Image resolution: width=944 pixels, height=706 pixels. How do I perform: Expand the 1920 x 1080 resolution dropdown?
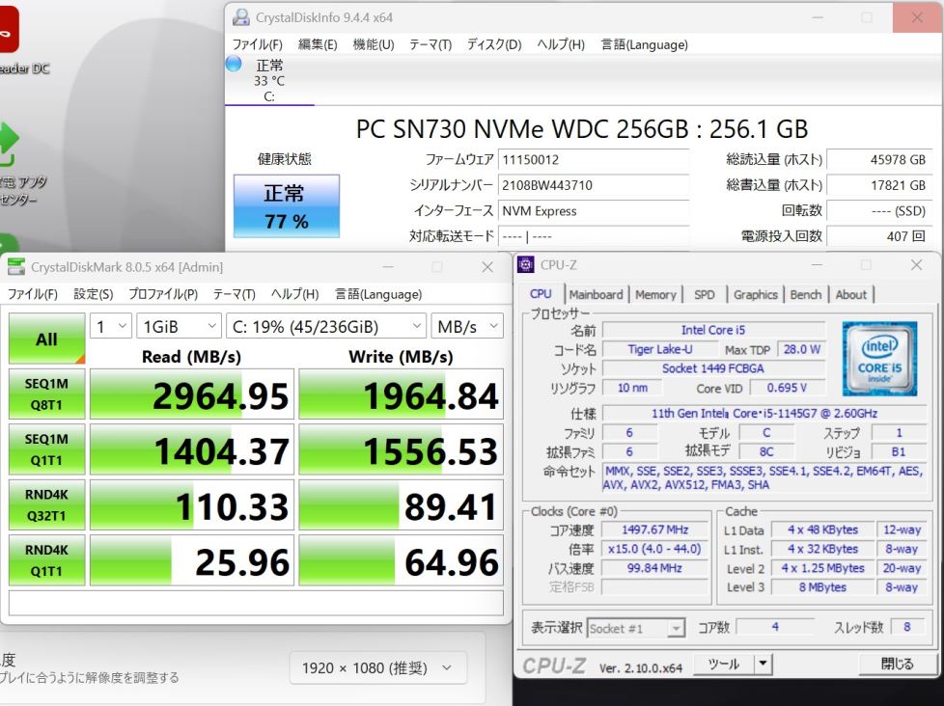[377, 667]
